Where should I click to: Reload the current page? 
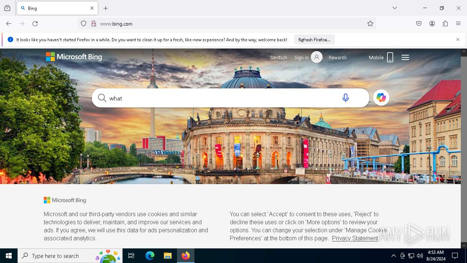coord(35,24)
